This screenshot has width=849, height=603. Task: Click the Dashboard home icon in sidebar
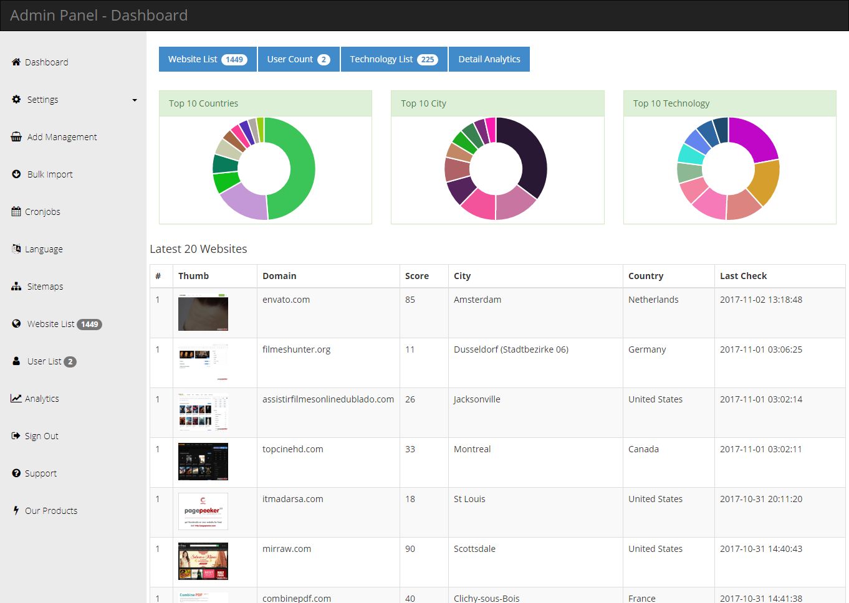(16, 62)
